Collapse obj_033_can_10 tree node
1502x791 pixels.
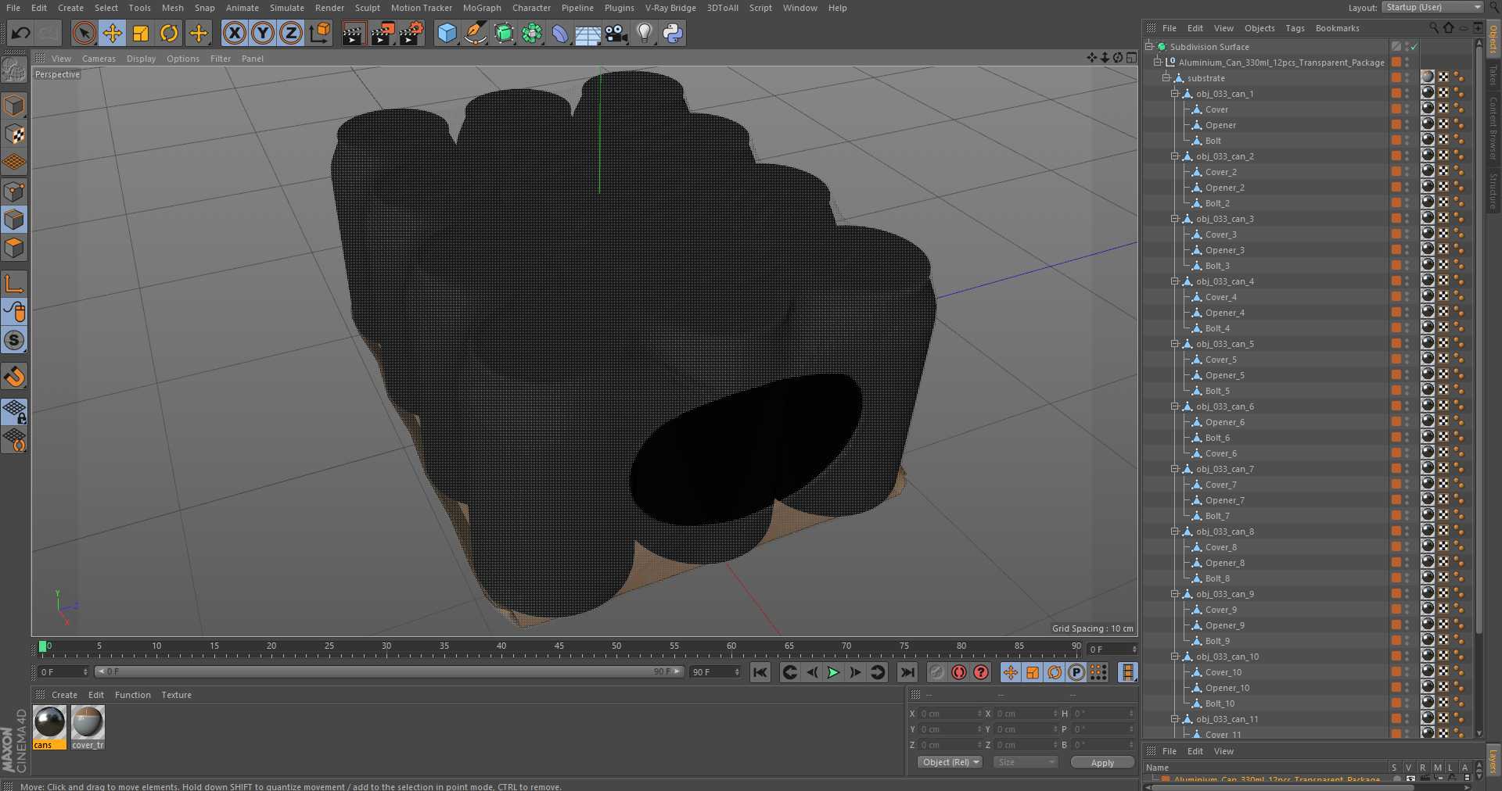1174,657
